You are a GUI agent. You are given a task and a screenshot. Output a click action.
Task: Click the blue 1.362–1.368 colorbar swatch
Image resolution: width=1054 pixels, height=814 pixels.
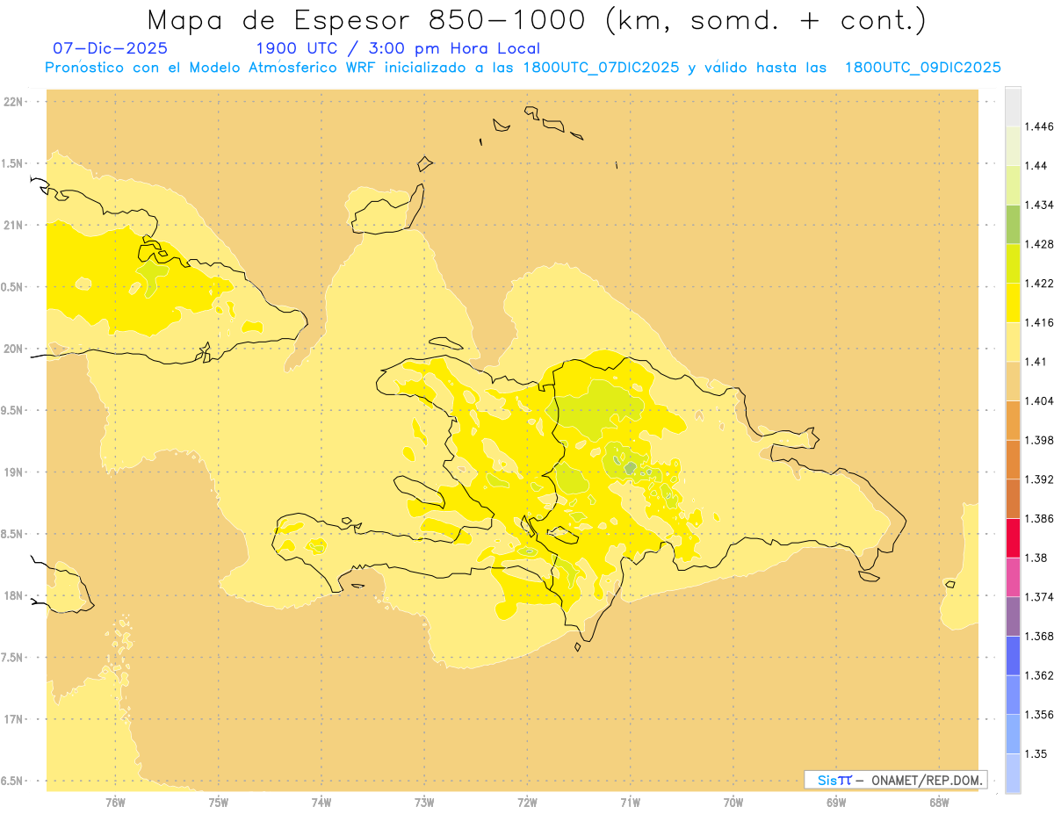point(1013,655)
